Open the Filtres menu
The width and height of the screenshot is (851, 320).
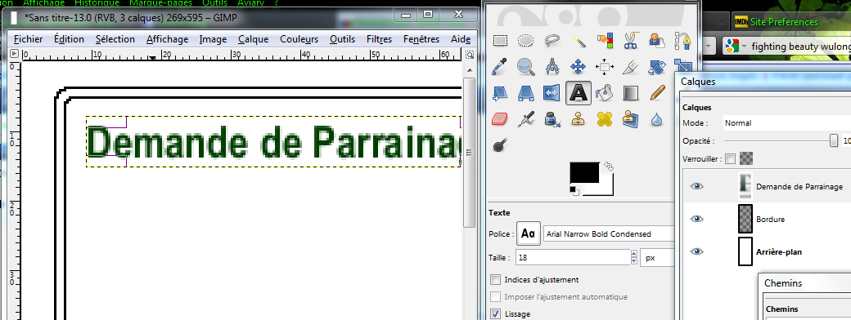click(380, 39)
